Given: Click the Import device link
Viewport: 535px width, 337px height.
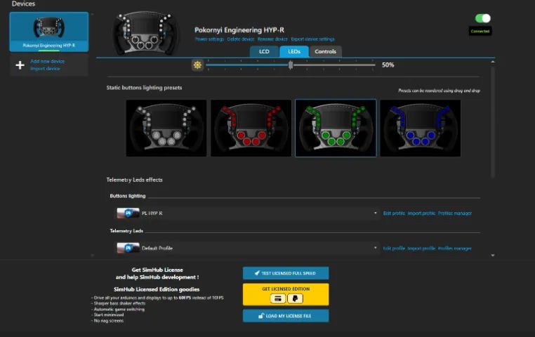Looking at the screenshot, I should click(x=45, y=69).
